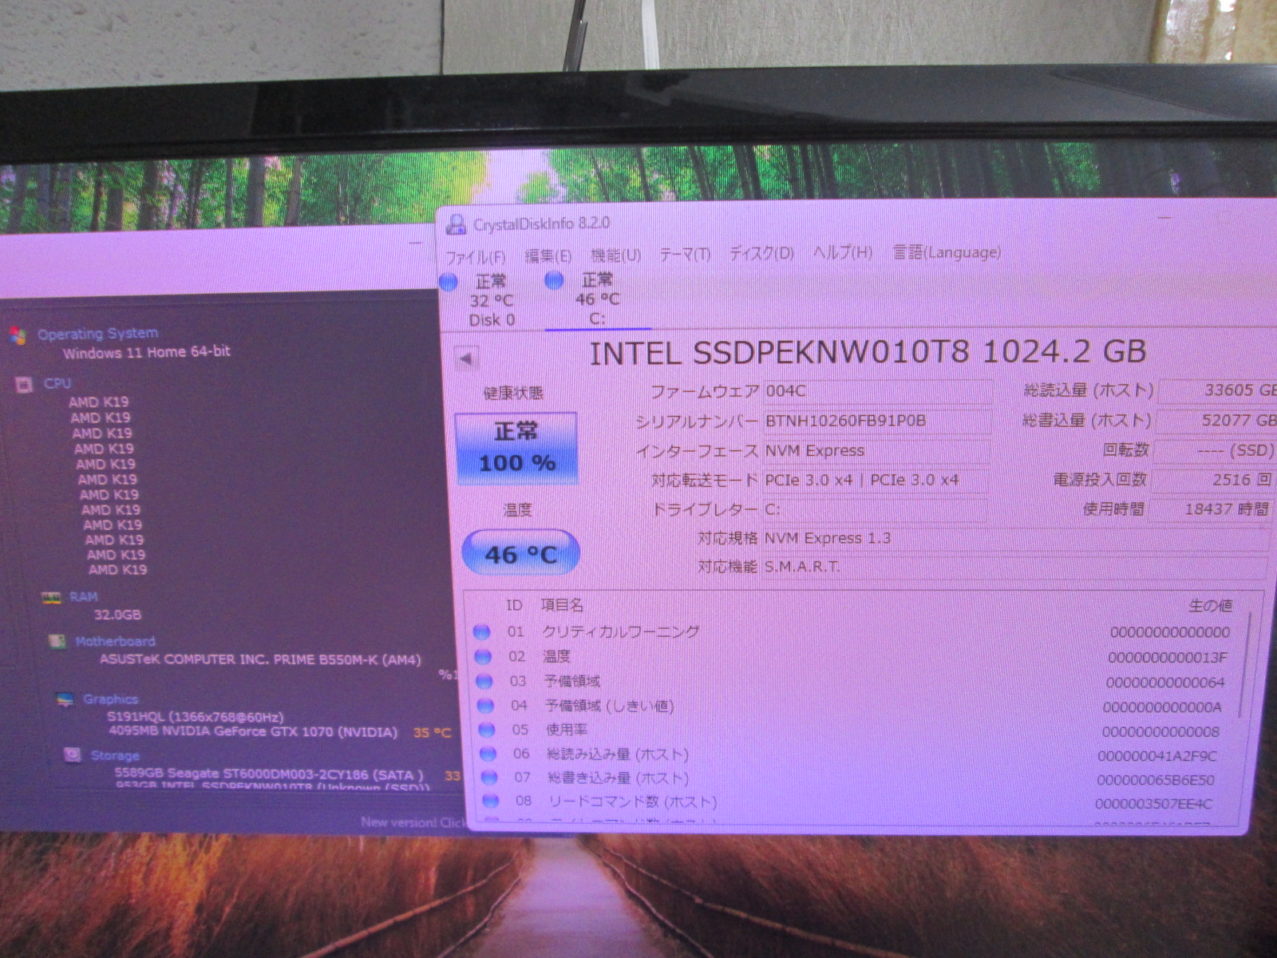Click the CrystalDiskInfo title bar icon
Viewport: 1277px width, 958px height.
(455, 225)
